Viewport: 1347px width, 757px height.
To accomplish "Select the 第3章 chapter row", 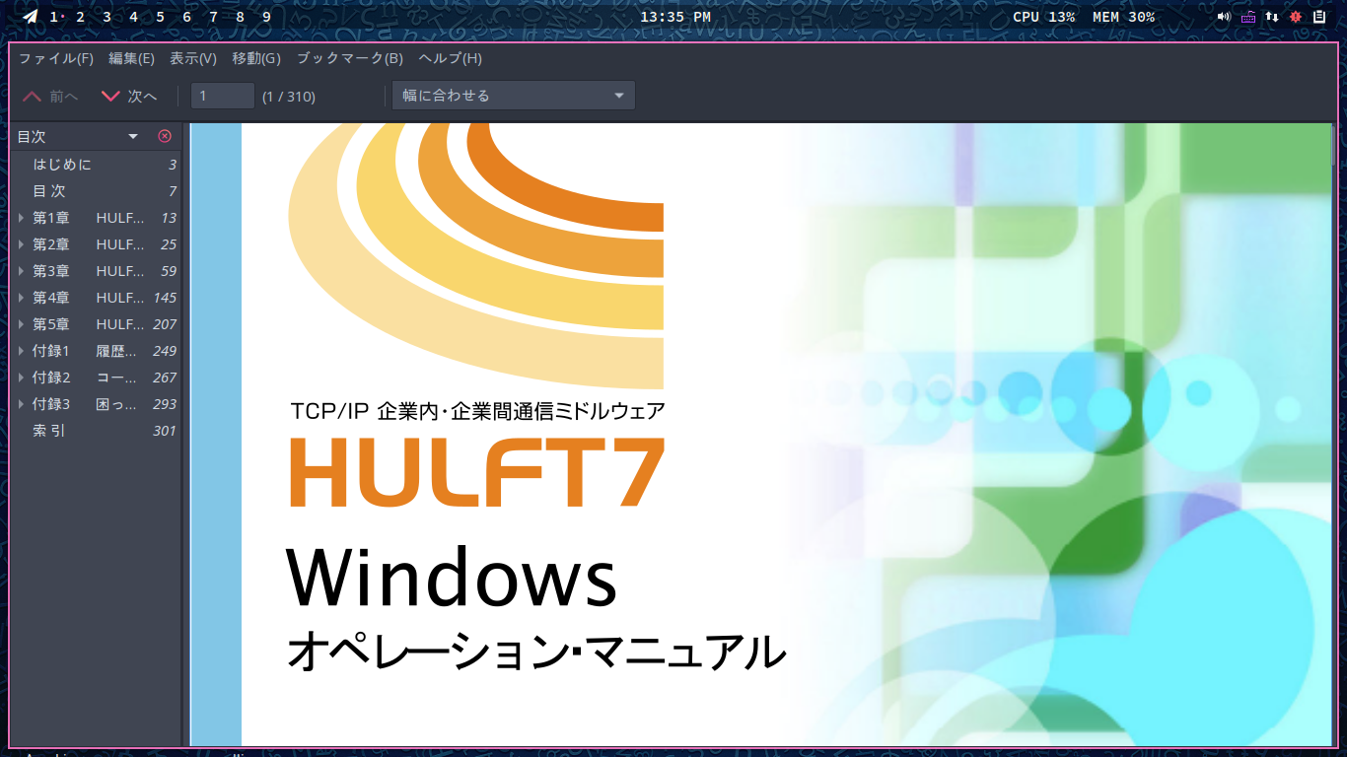I will (97, 271).
